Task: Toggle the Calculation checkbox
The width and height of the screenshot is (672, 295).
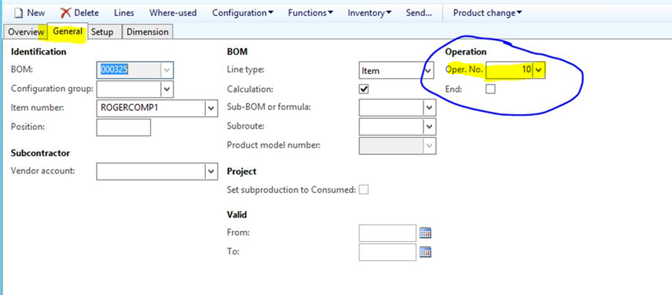Action: (x=364, y=89)
